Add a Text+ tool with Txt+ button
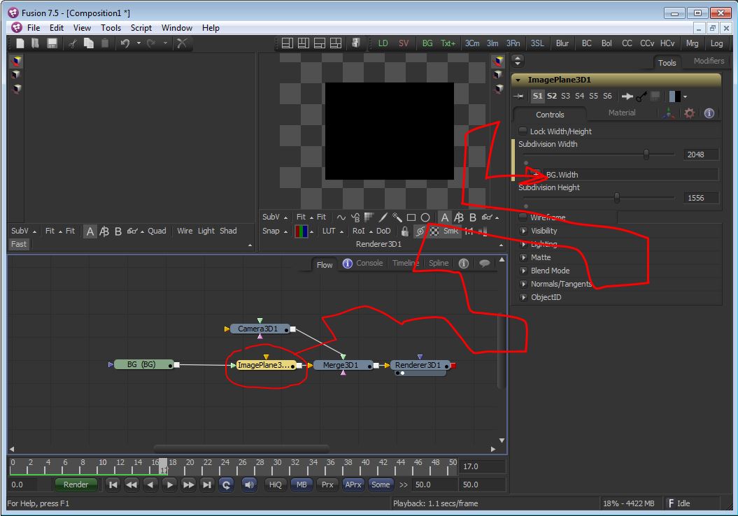The height and width of the screenshot is (516, 738). pyautogui.click(x=448, y=43)
